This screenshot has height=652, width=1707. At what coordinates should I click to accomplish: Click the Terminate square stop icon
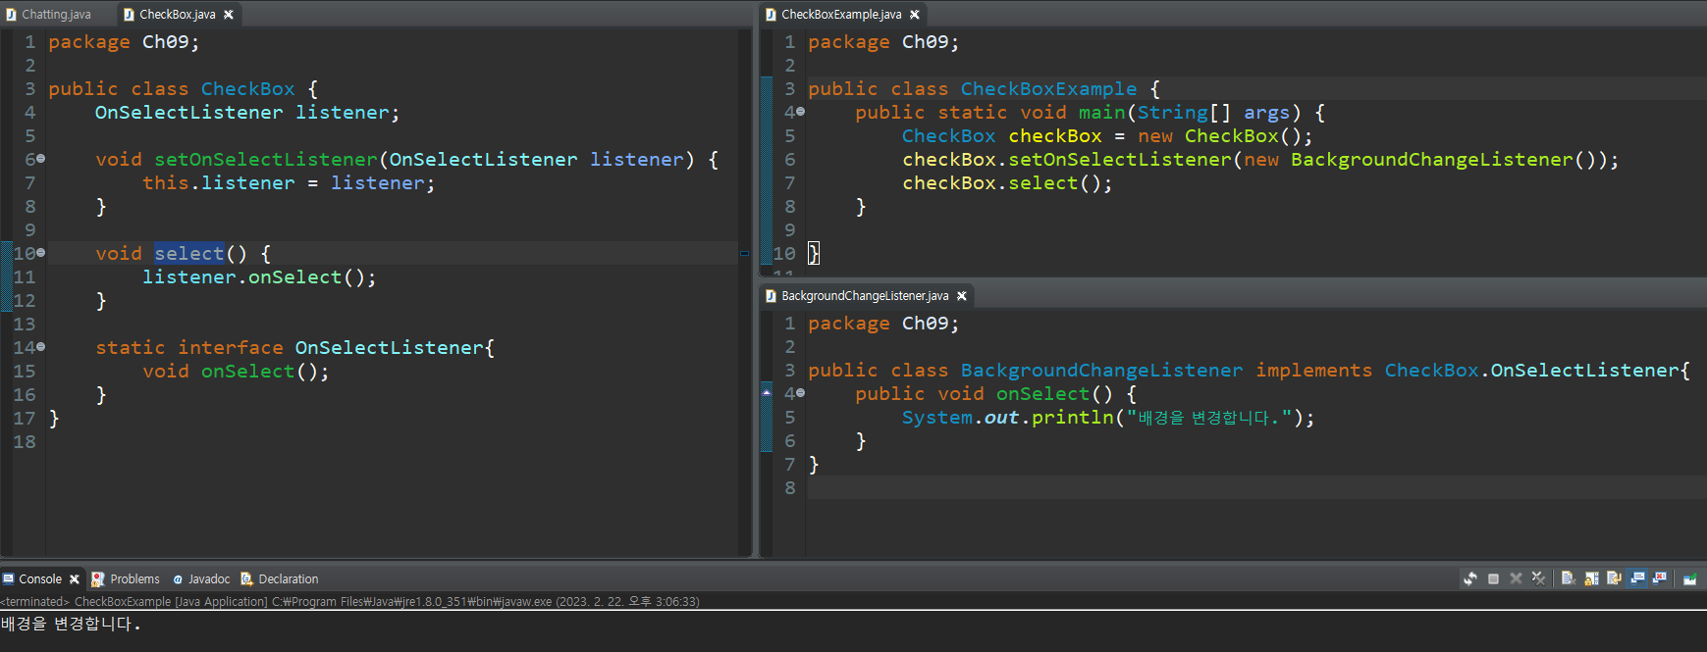coord(1493,578)
